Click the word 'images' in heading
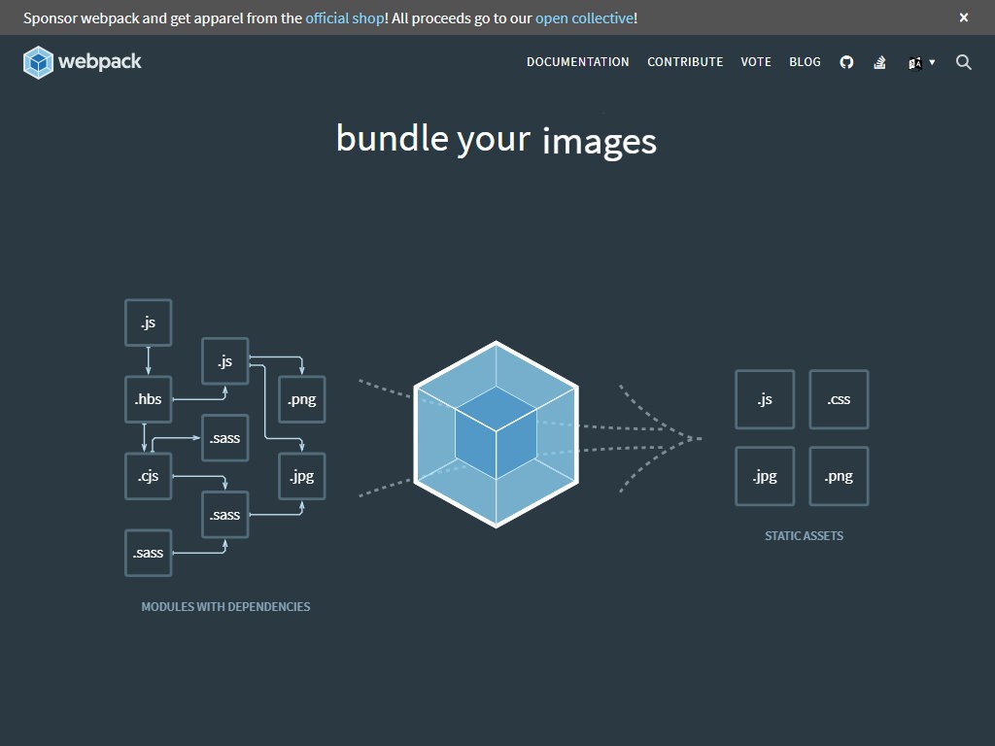 tap(599, 142)
